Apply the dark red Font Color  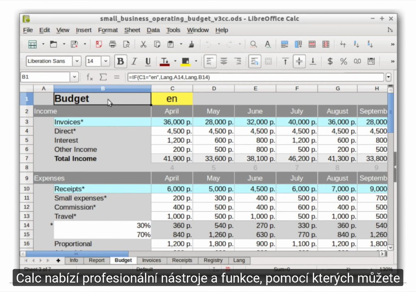click(x=165, y=61)
